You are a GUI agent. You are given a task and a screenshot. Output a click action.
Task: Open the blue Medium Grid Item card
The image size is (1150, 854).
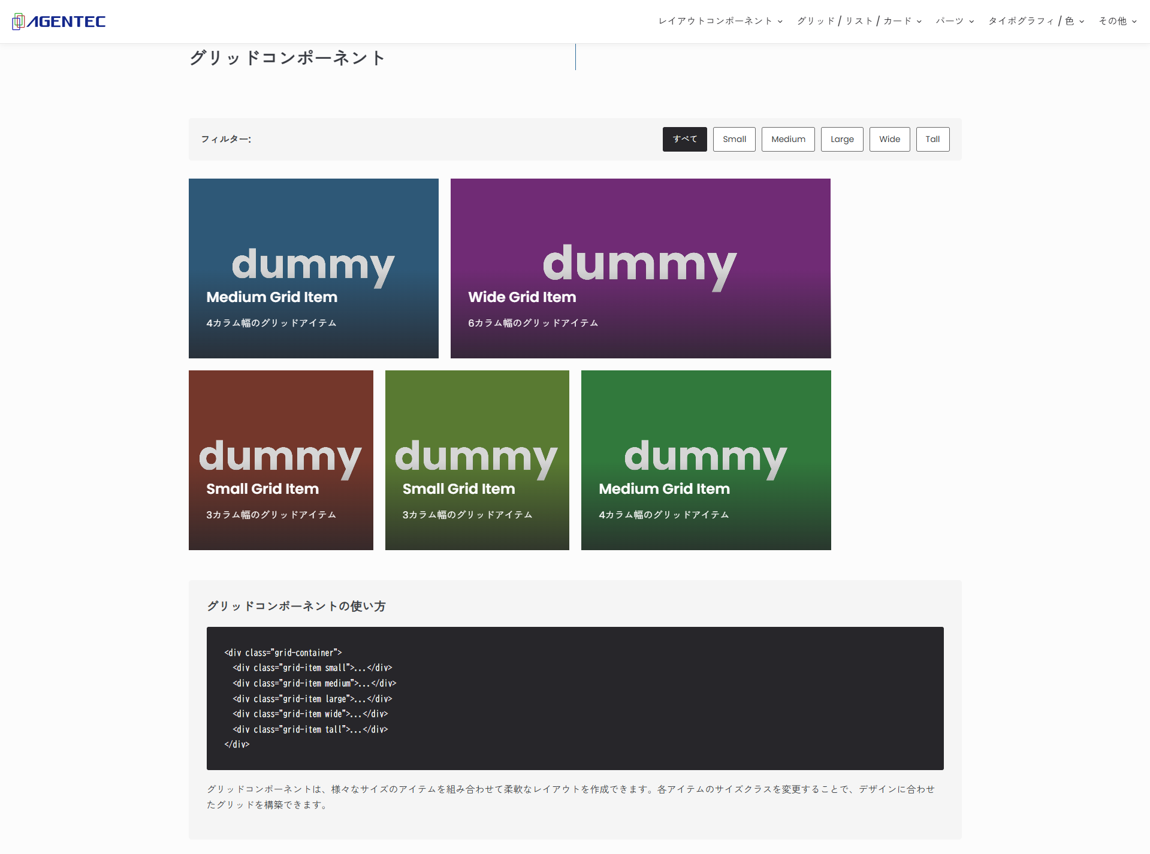[x=313, y=268]
